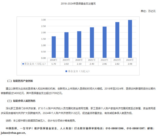Image resolution: width=158 pixels, height=136 pixels.
Task: Click the 3.00 y-axis label
Action: click(x=43, y=20)
